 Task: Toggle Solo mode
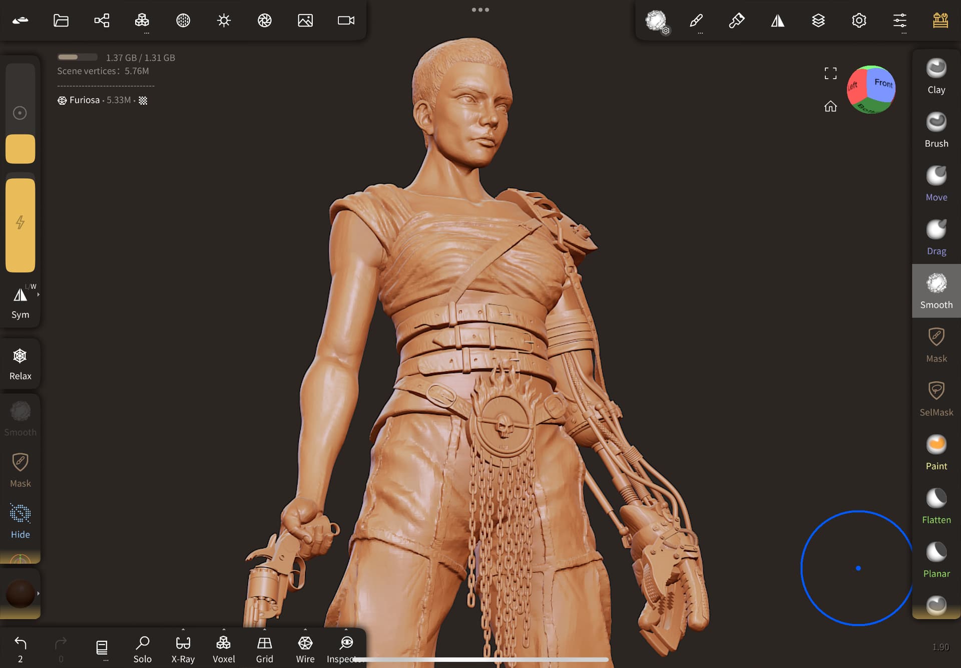coord(142,649)
